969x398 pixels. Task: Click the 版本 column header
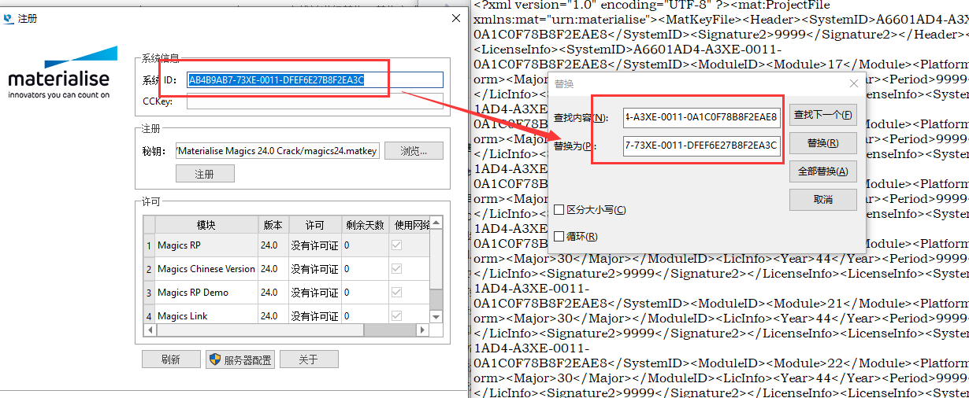point(273,225)
